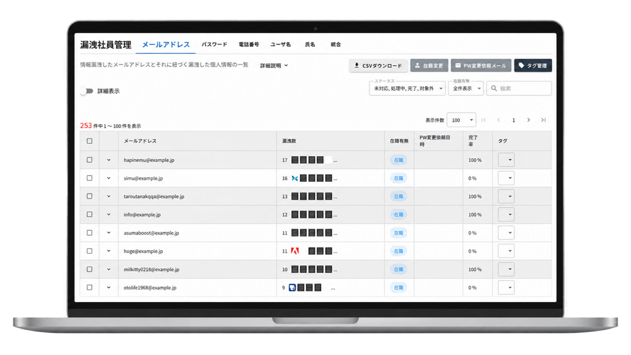Click 在籍 badge for hapinemu@example.jp

pyautogui.click(x=399, y=160)
